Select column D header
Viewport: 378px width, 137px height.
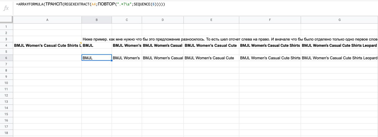tap(163, 20)
